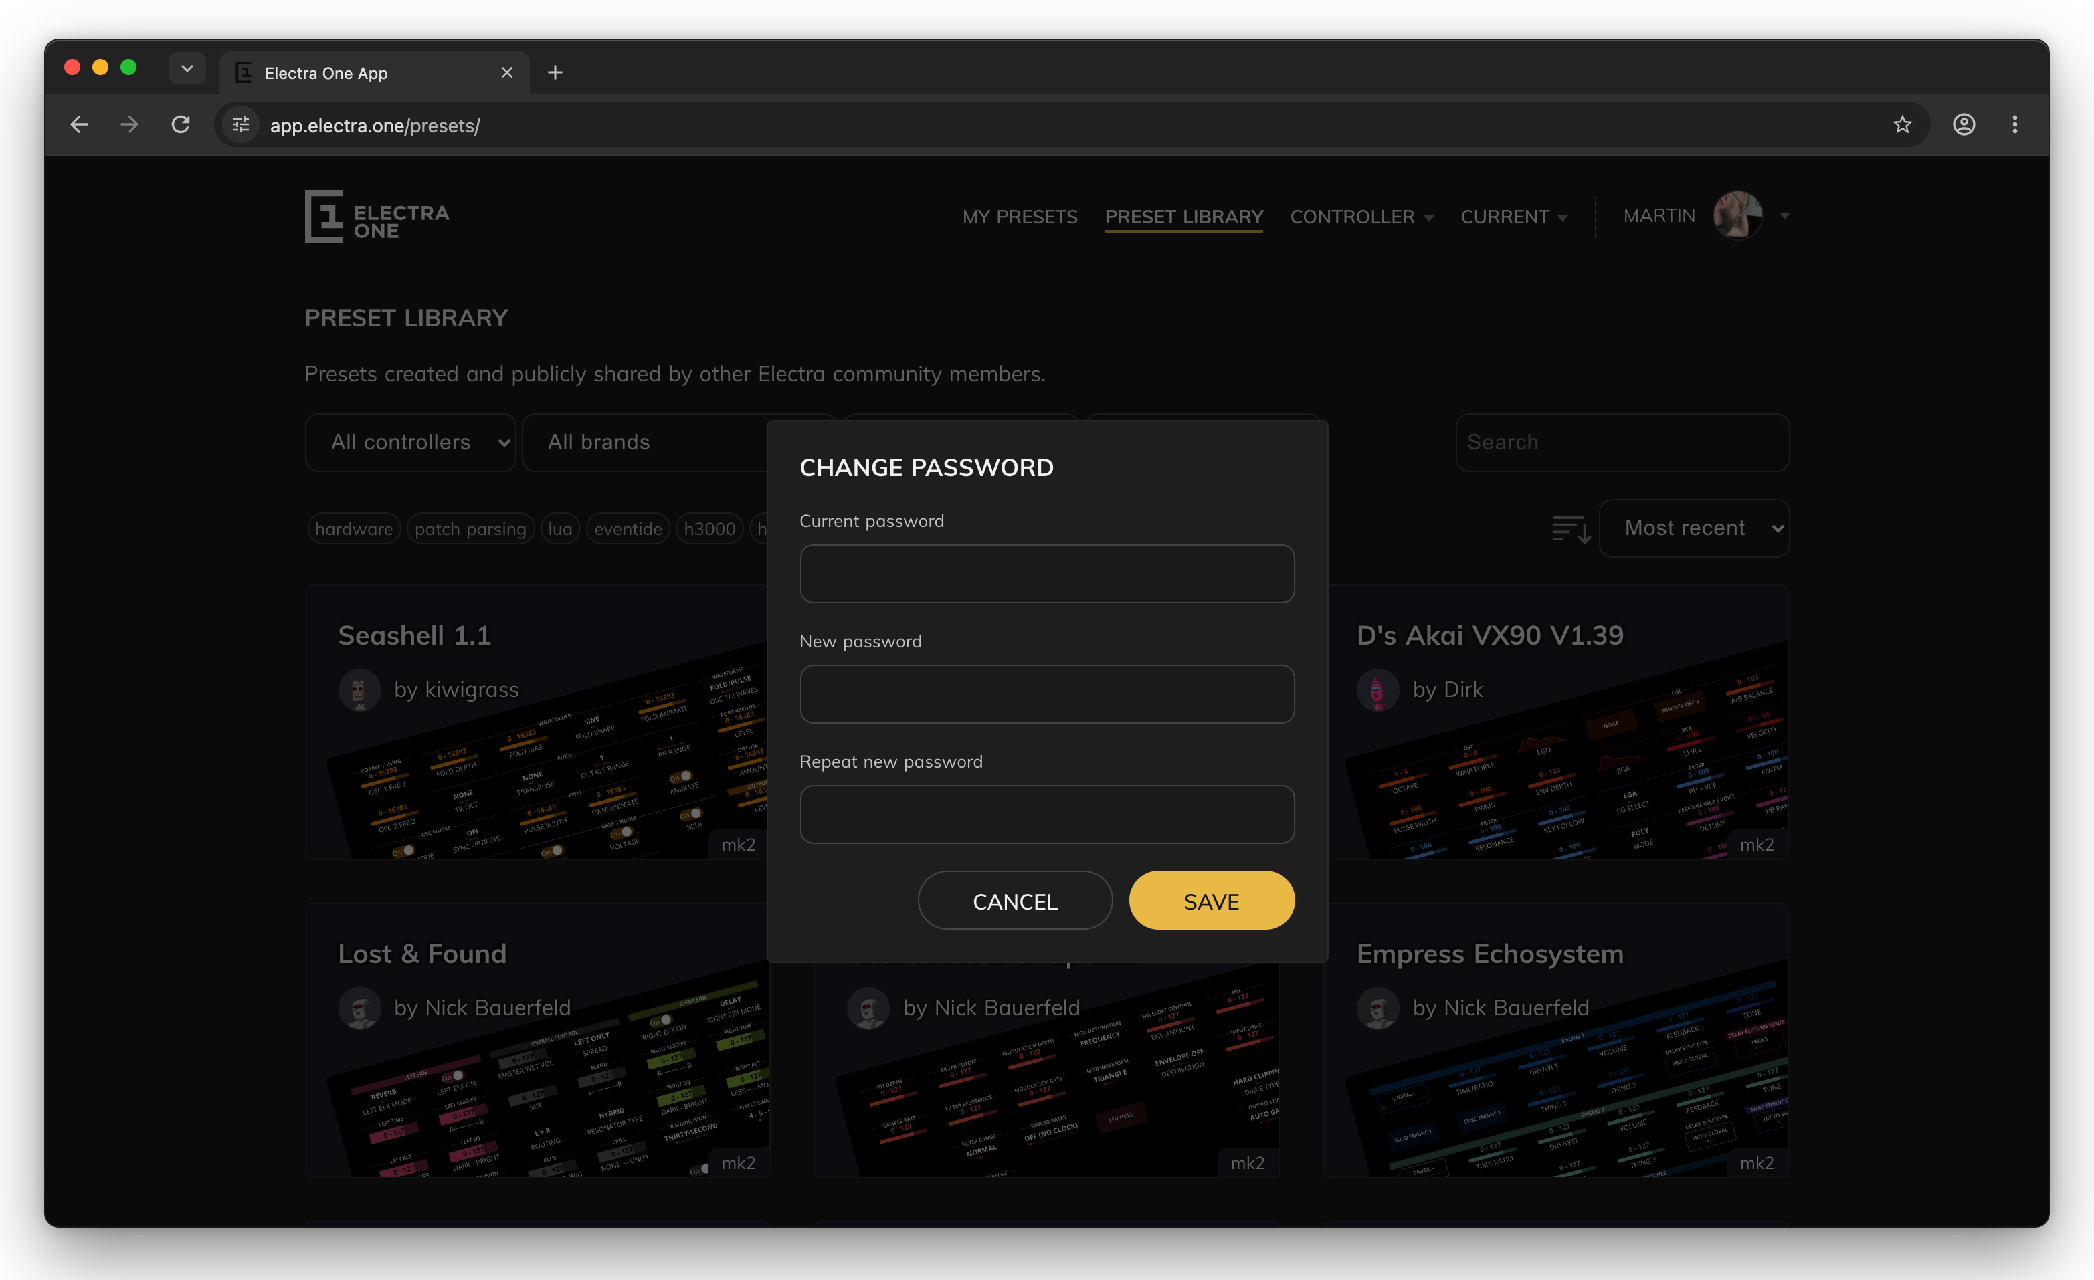Select the Preset Library nav item
Screen dimensions: 2094x1280
pyautogui.click(x=1184, y=217)
